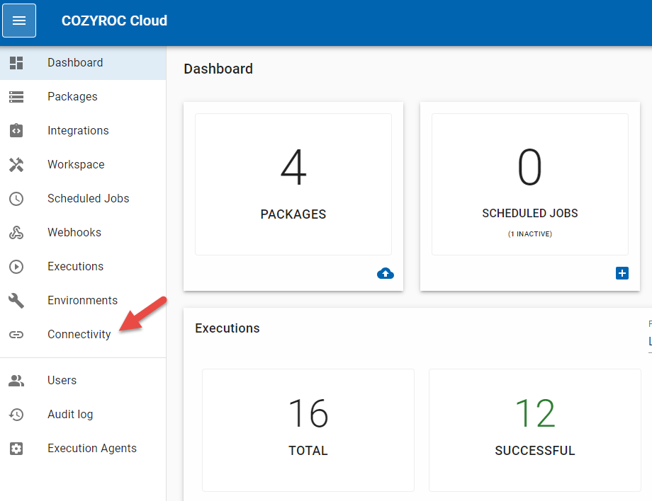Image resolution: width=652 pixels, height=501 pixels.
Task: Select Connectivity in the sidebar
Action: (x=83, y=335)
